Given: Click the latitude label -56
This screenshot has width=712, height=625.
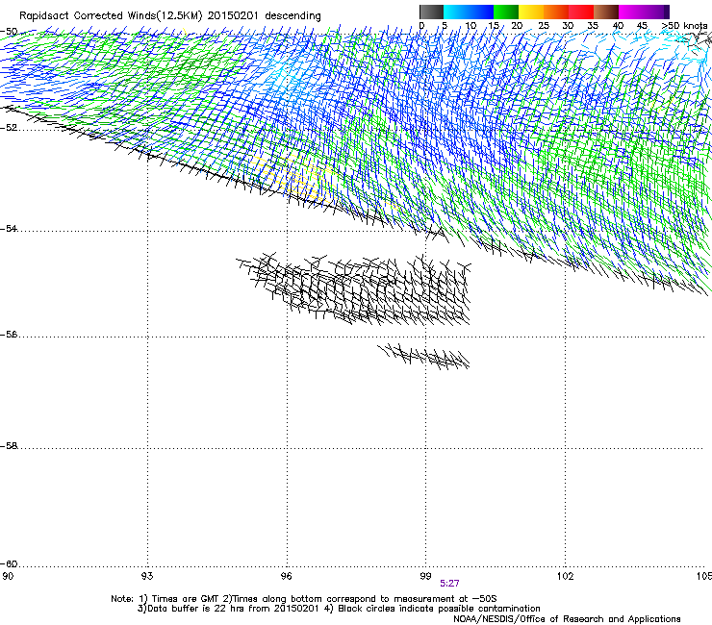Looking at the screenshot, I should 9,335.
